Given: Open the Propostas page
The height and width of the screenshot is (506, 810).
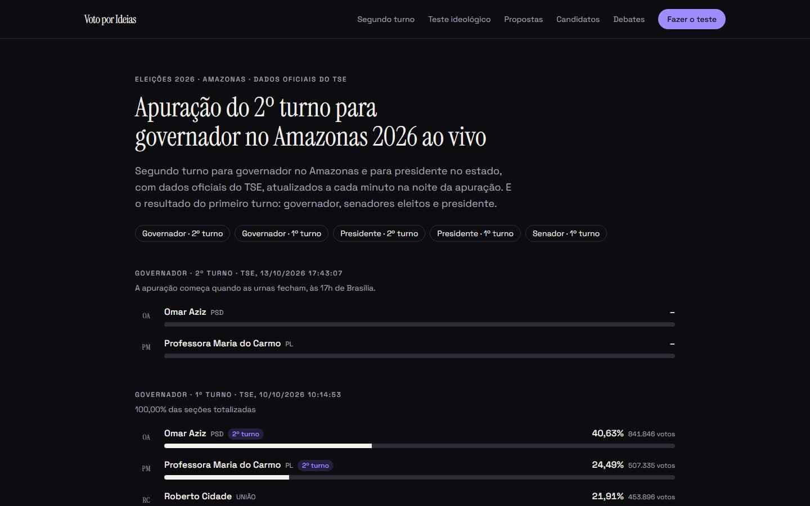Looking at the screenshot, I should tap(523, 19).
